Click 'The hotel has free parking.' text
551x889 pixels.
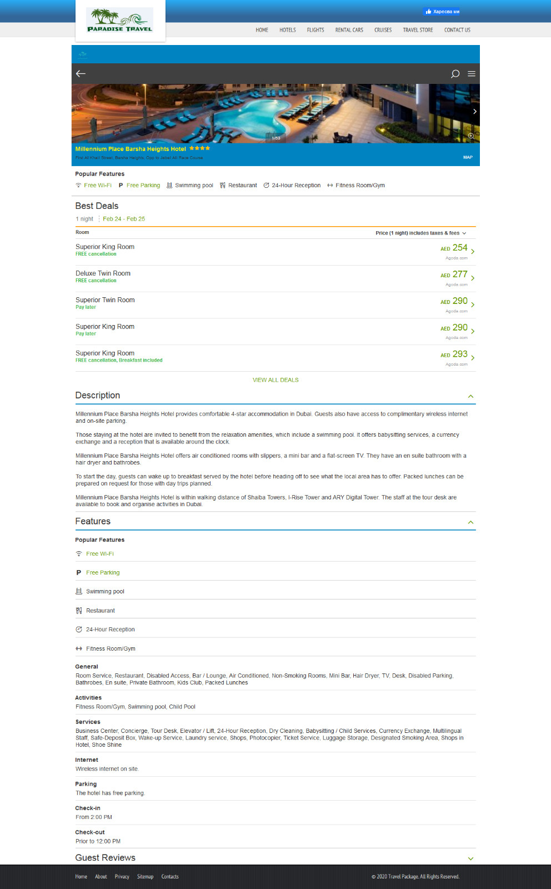pyautogui.click(x=110, y=793)
